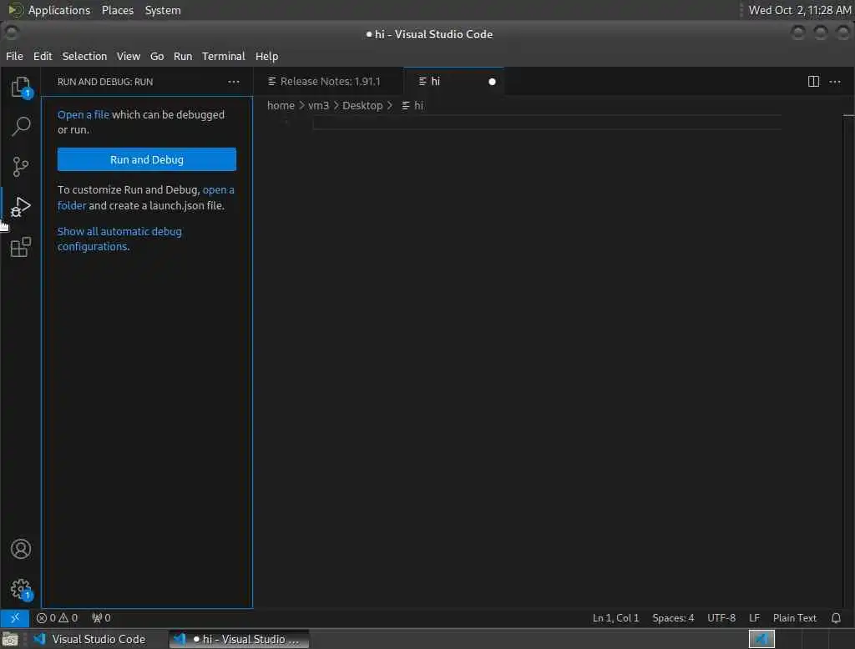
Task: Click the hi file breadcrumb segment
Action: pos(412,106)
